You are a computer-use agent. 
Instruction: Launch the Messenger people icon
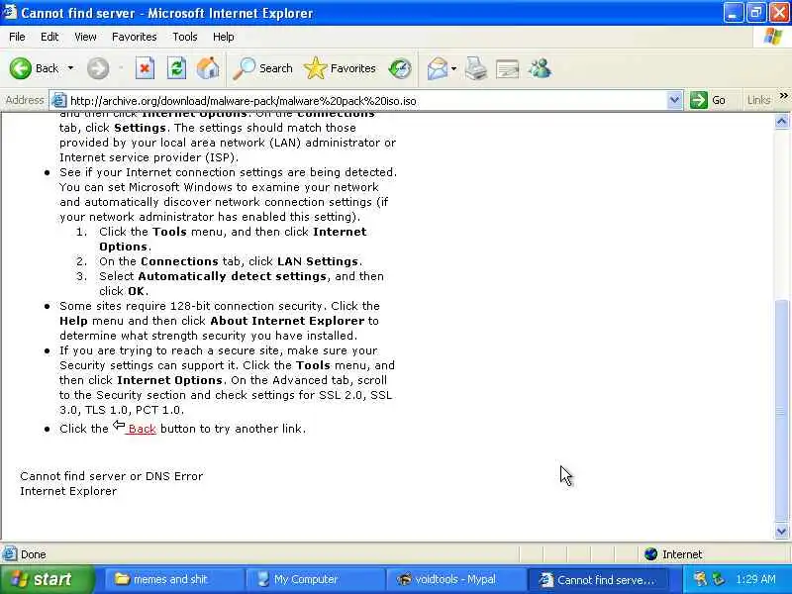540,68
